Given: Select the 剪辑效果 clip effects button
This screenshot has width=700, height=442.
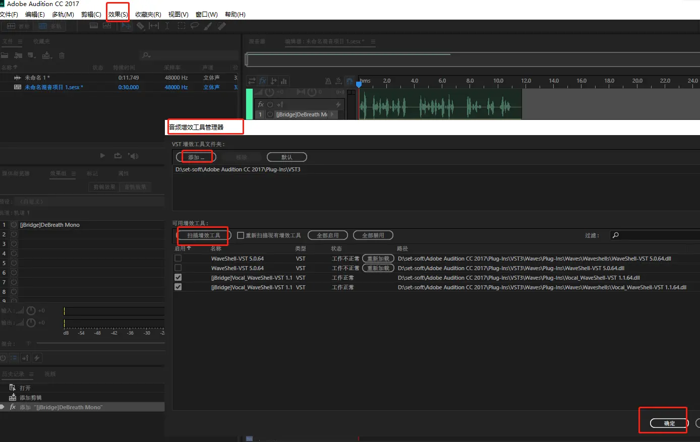Looking at the screenshot, I should (x=104, y=187).
